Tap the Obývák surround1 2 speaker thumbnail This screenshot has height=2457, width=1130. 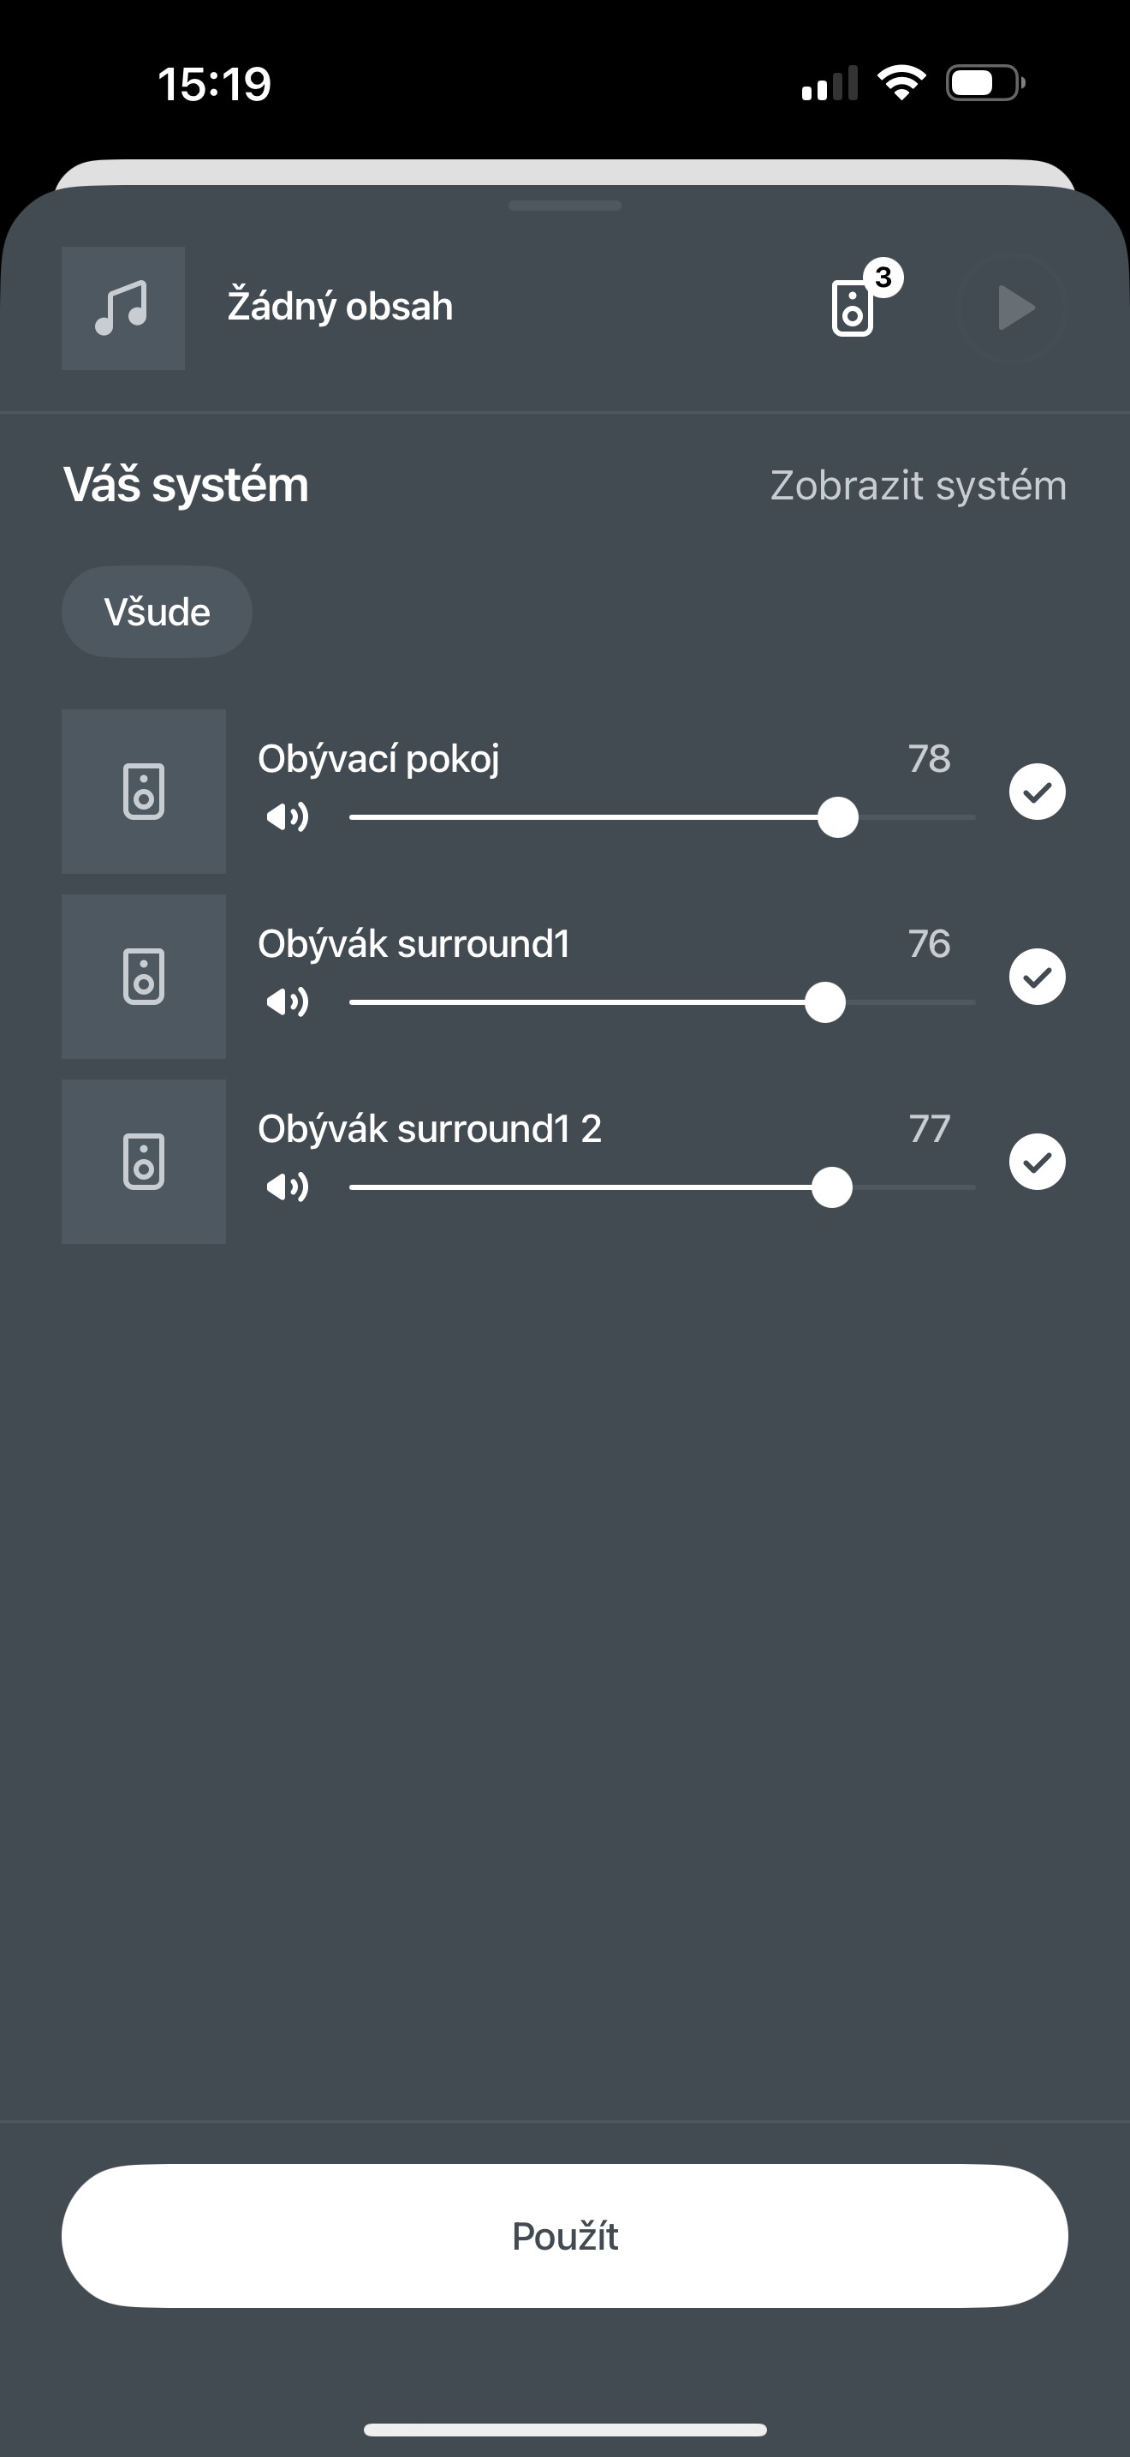pos(144,1161)
